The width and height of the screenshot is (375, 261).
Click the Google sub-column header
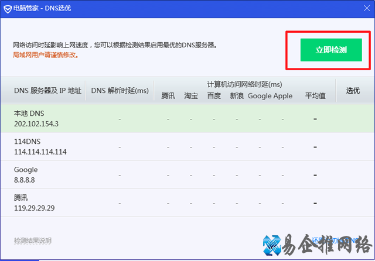coord(260,96)
